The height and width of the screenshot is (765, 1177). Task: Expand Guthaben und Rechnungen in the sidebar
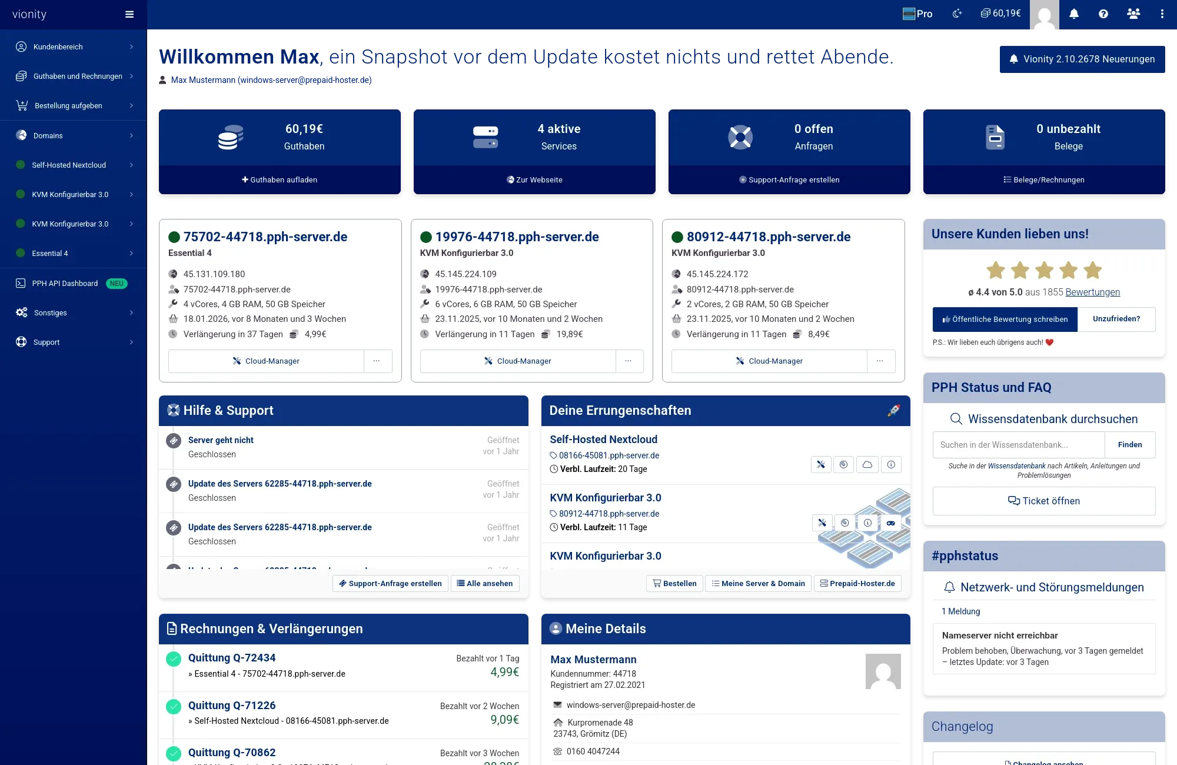coord(74,76)
